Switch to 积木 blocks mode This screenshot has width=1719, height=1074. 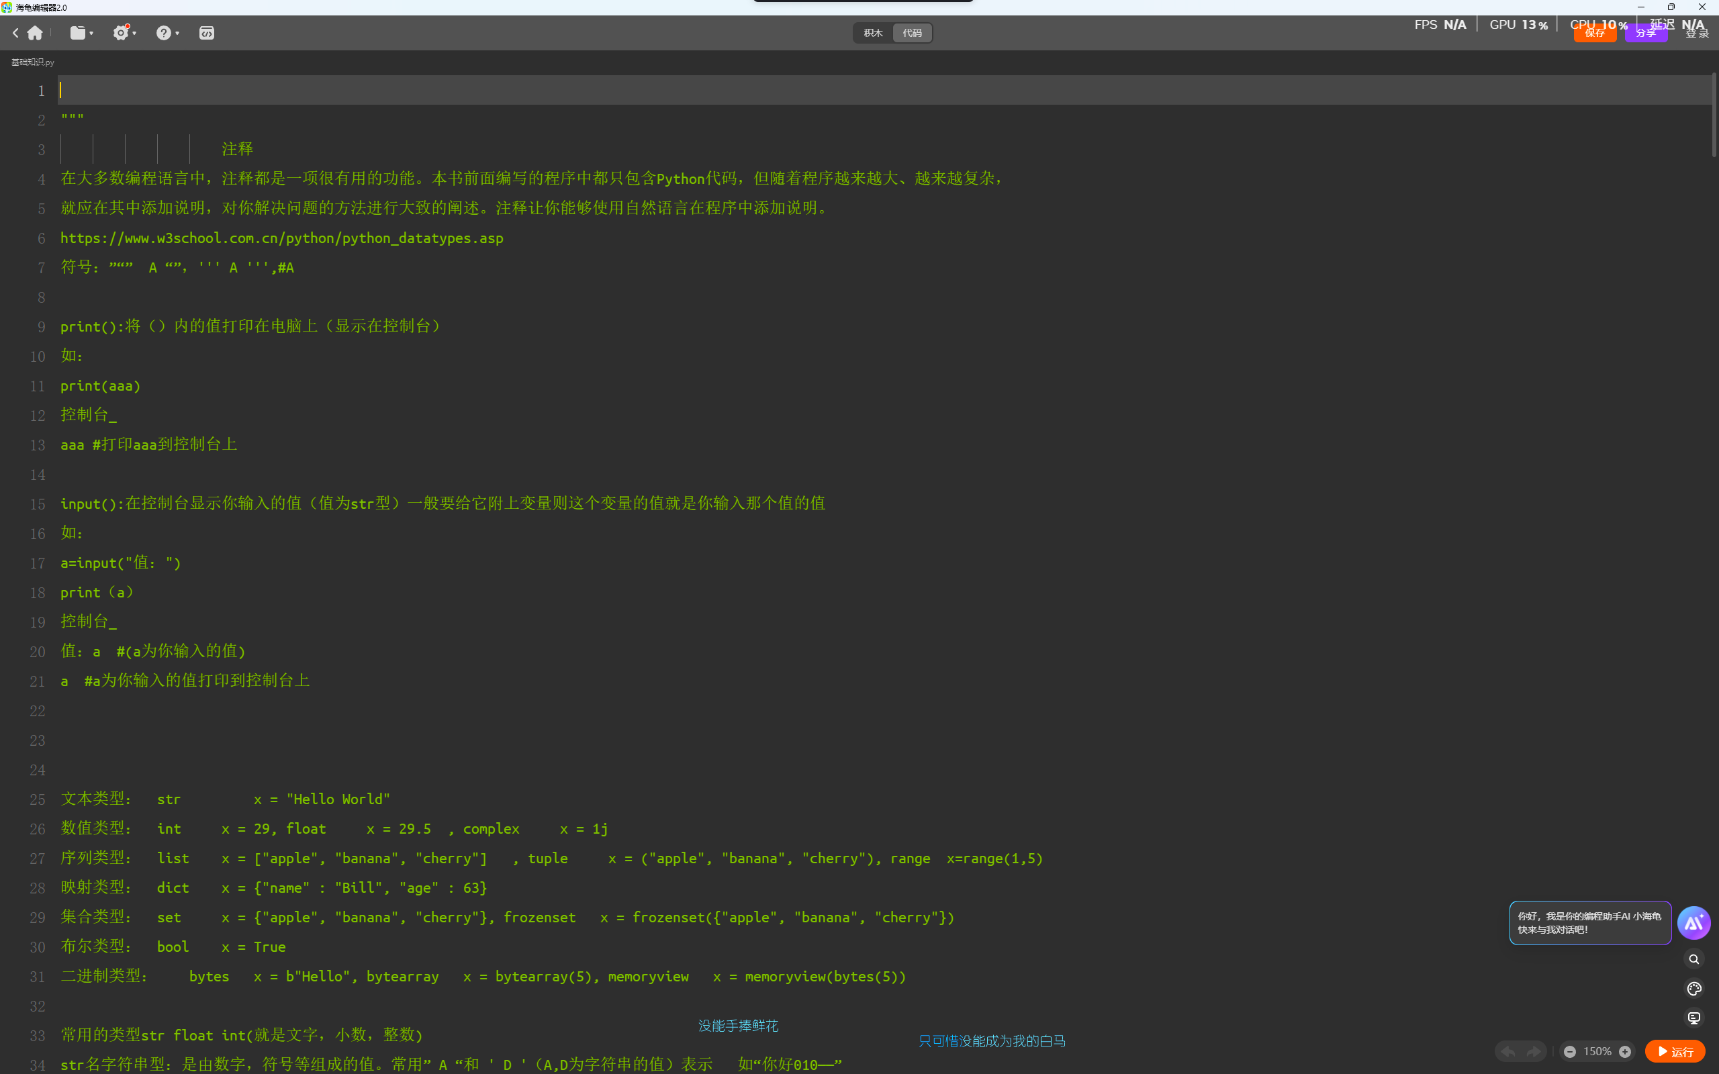(873, 33)
